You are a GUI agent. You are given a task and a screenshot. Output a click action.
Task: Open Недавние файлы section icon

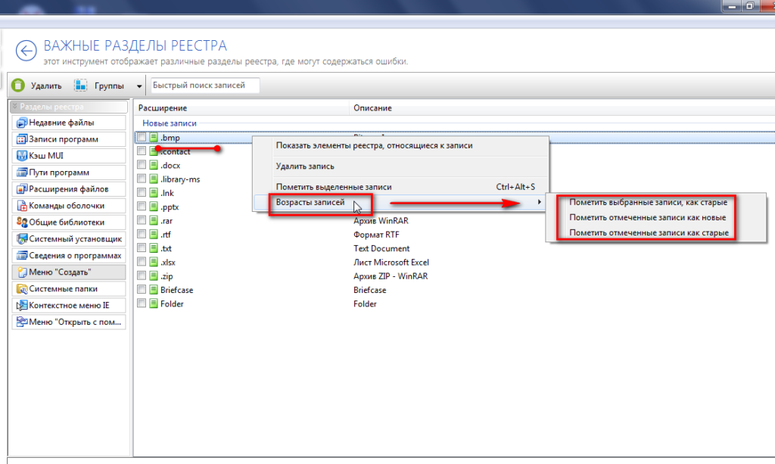[20, 123]
